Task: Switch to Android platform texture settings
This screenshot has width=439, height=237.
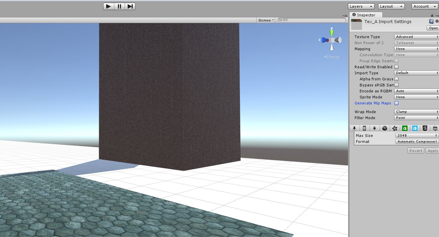Action: pyautogui.click(x=374, y=128)
